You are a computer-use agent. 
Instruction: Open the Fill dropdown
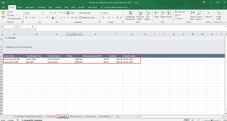178,15
